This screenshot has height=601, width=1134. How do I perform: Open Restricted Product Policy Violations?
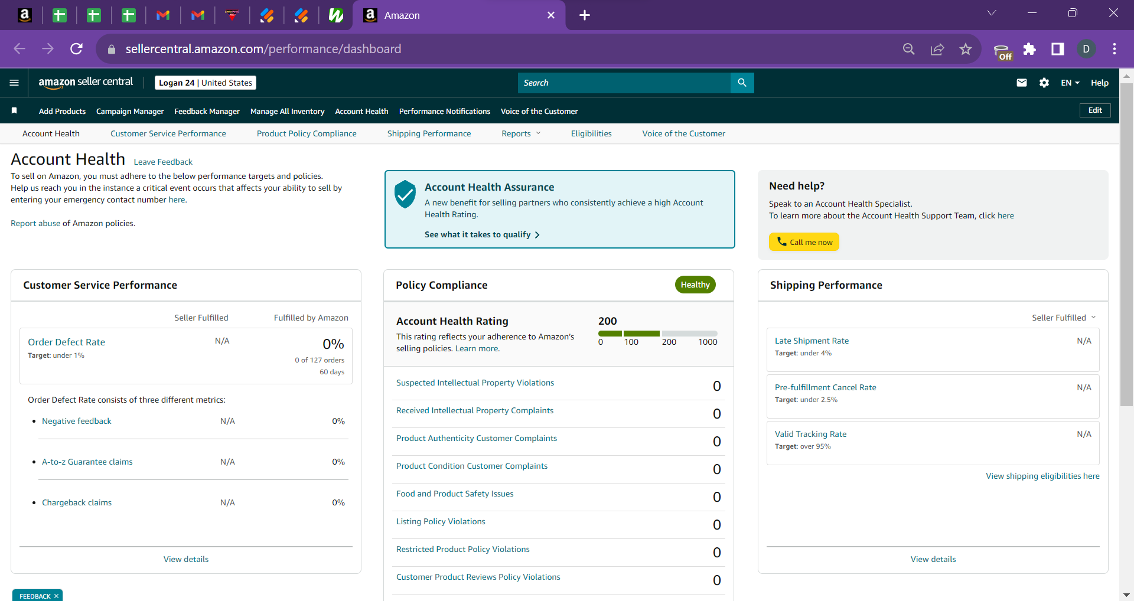(463, 549)
